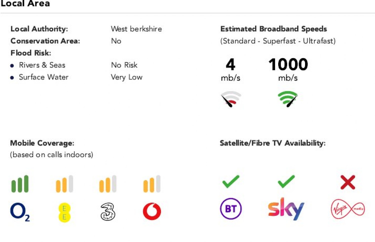Click the orange signal bars above EE

coord(64,184)
